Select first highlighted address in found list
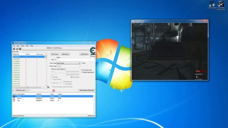Screen dimensions: 228x128 click(28, 57)
